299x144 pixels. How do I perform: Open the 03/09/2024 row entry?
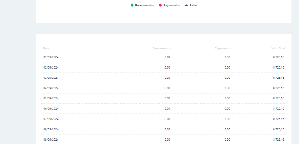[x=51, y=78]
